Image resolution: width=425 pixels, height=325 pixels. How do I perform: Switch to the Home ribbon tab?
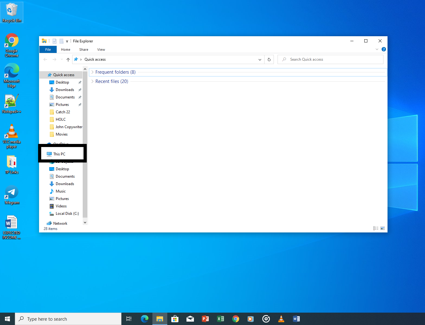point(66,50)
